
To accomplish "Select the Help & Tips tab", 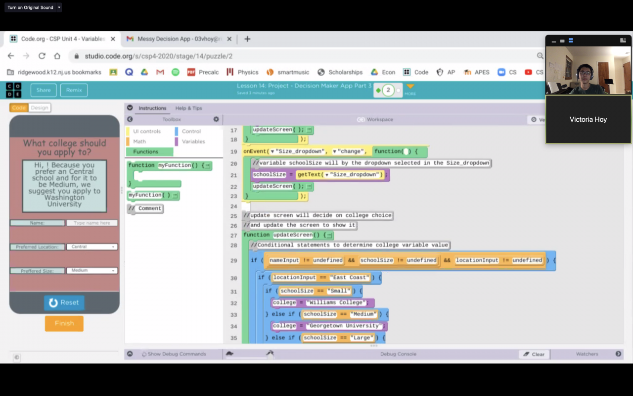I will [x=188, y=108].
